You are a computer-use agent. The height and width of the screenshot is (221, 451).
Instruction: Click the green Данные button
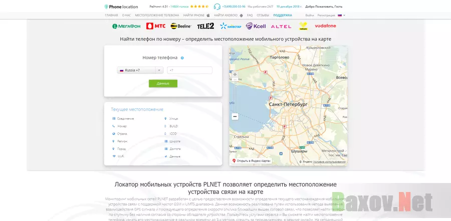point(163,83)
